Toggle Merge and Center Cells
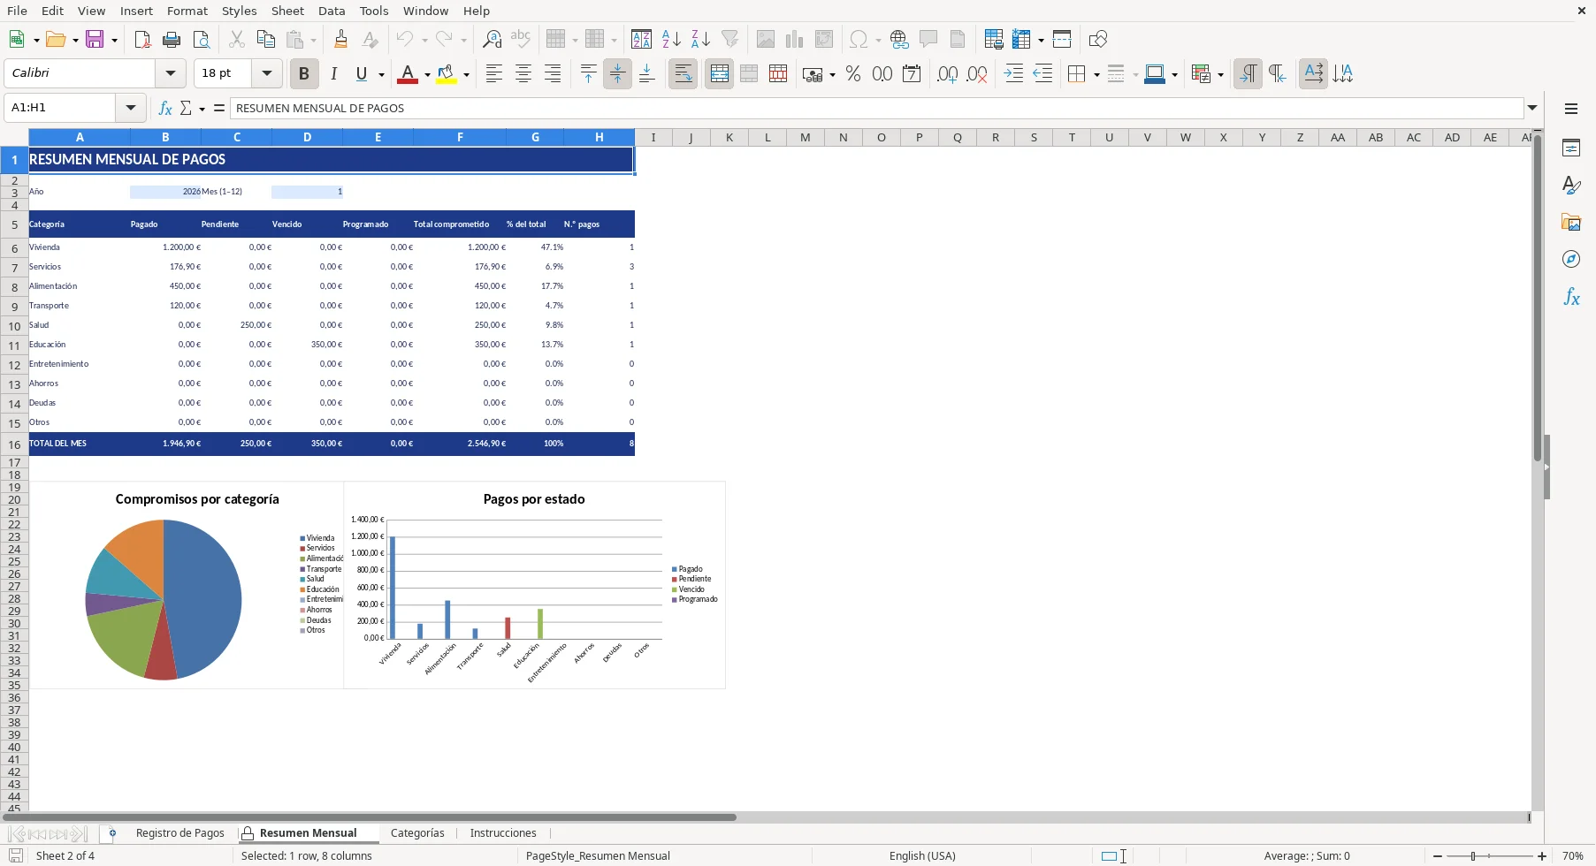Viewport: 1596px width, 866px height. pos(719,74)
